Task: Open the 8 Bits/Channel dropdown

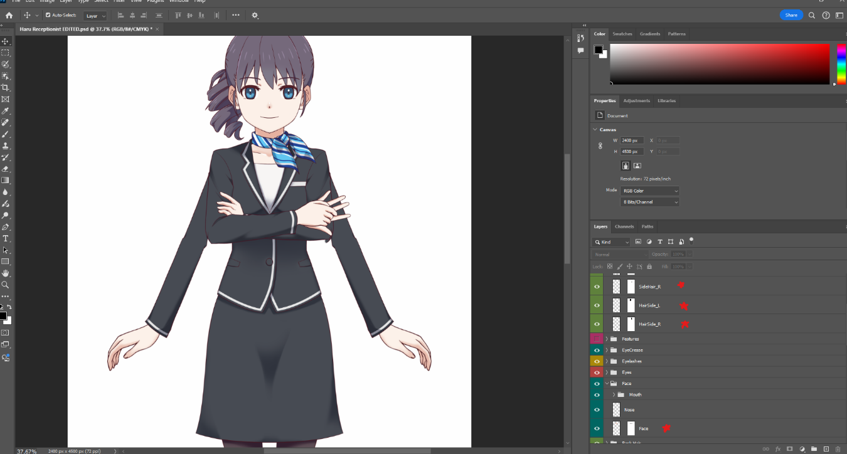Action: tap(650, 202)
